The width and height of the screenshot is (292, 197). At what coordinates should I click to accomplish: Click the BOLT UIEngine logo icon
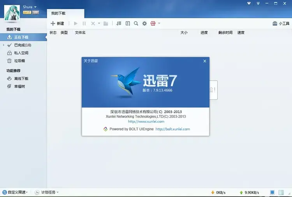point(106,129)
